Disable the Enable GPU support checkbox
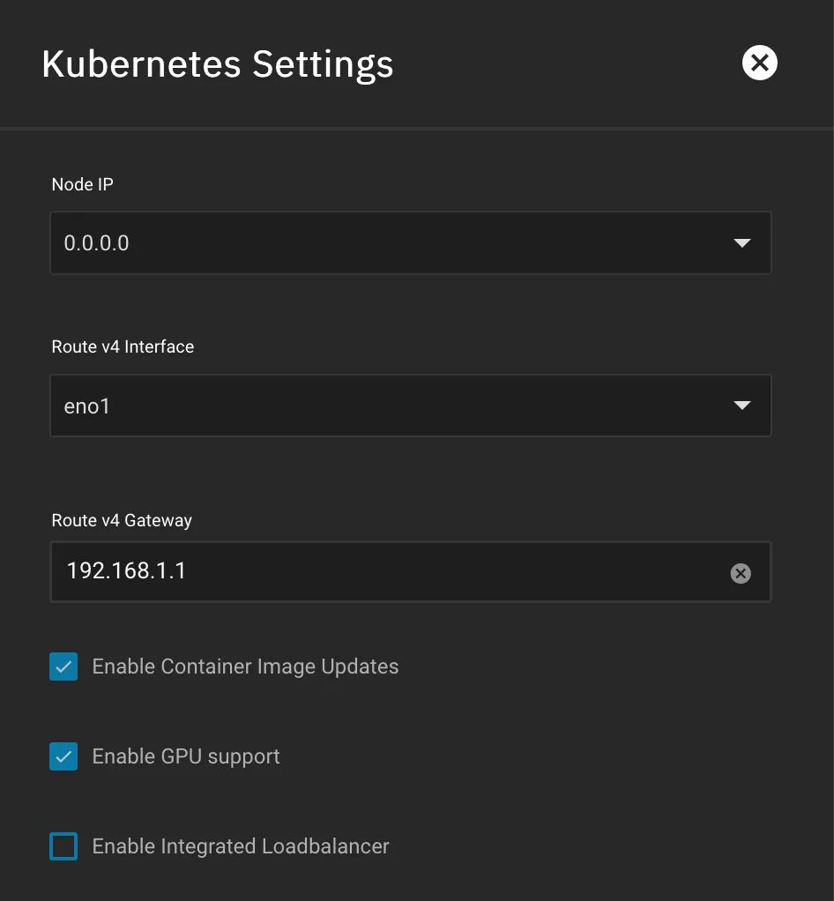834x901 pixels. tap(63, 756)
